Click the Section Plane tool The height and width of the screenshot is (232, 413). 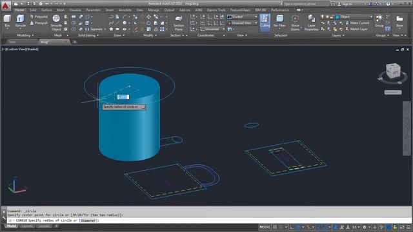pyautogui.click(x=179, y=23)
